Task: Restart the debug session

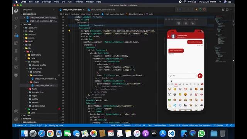Action: pos(200,9)
